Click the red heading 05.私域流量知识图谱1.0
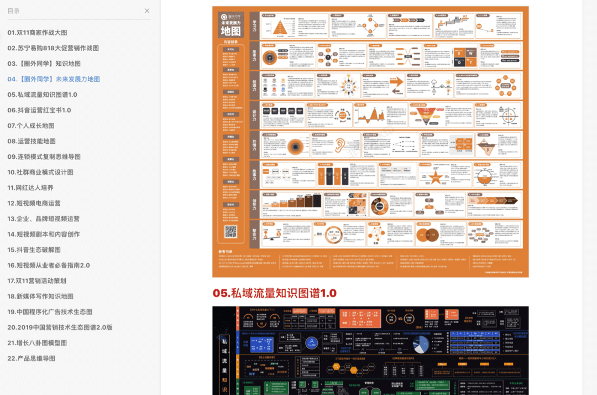Viewport: 597px width, 395px height. 275,293
